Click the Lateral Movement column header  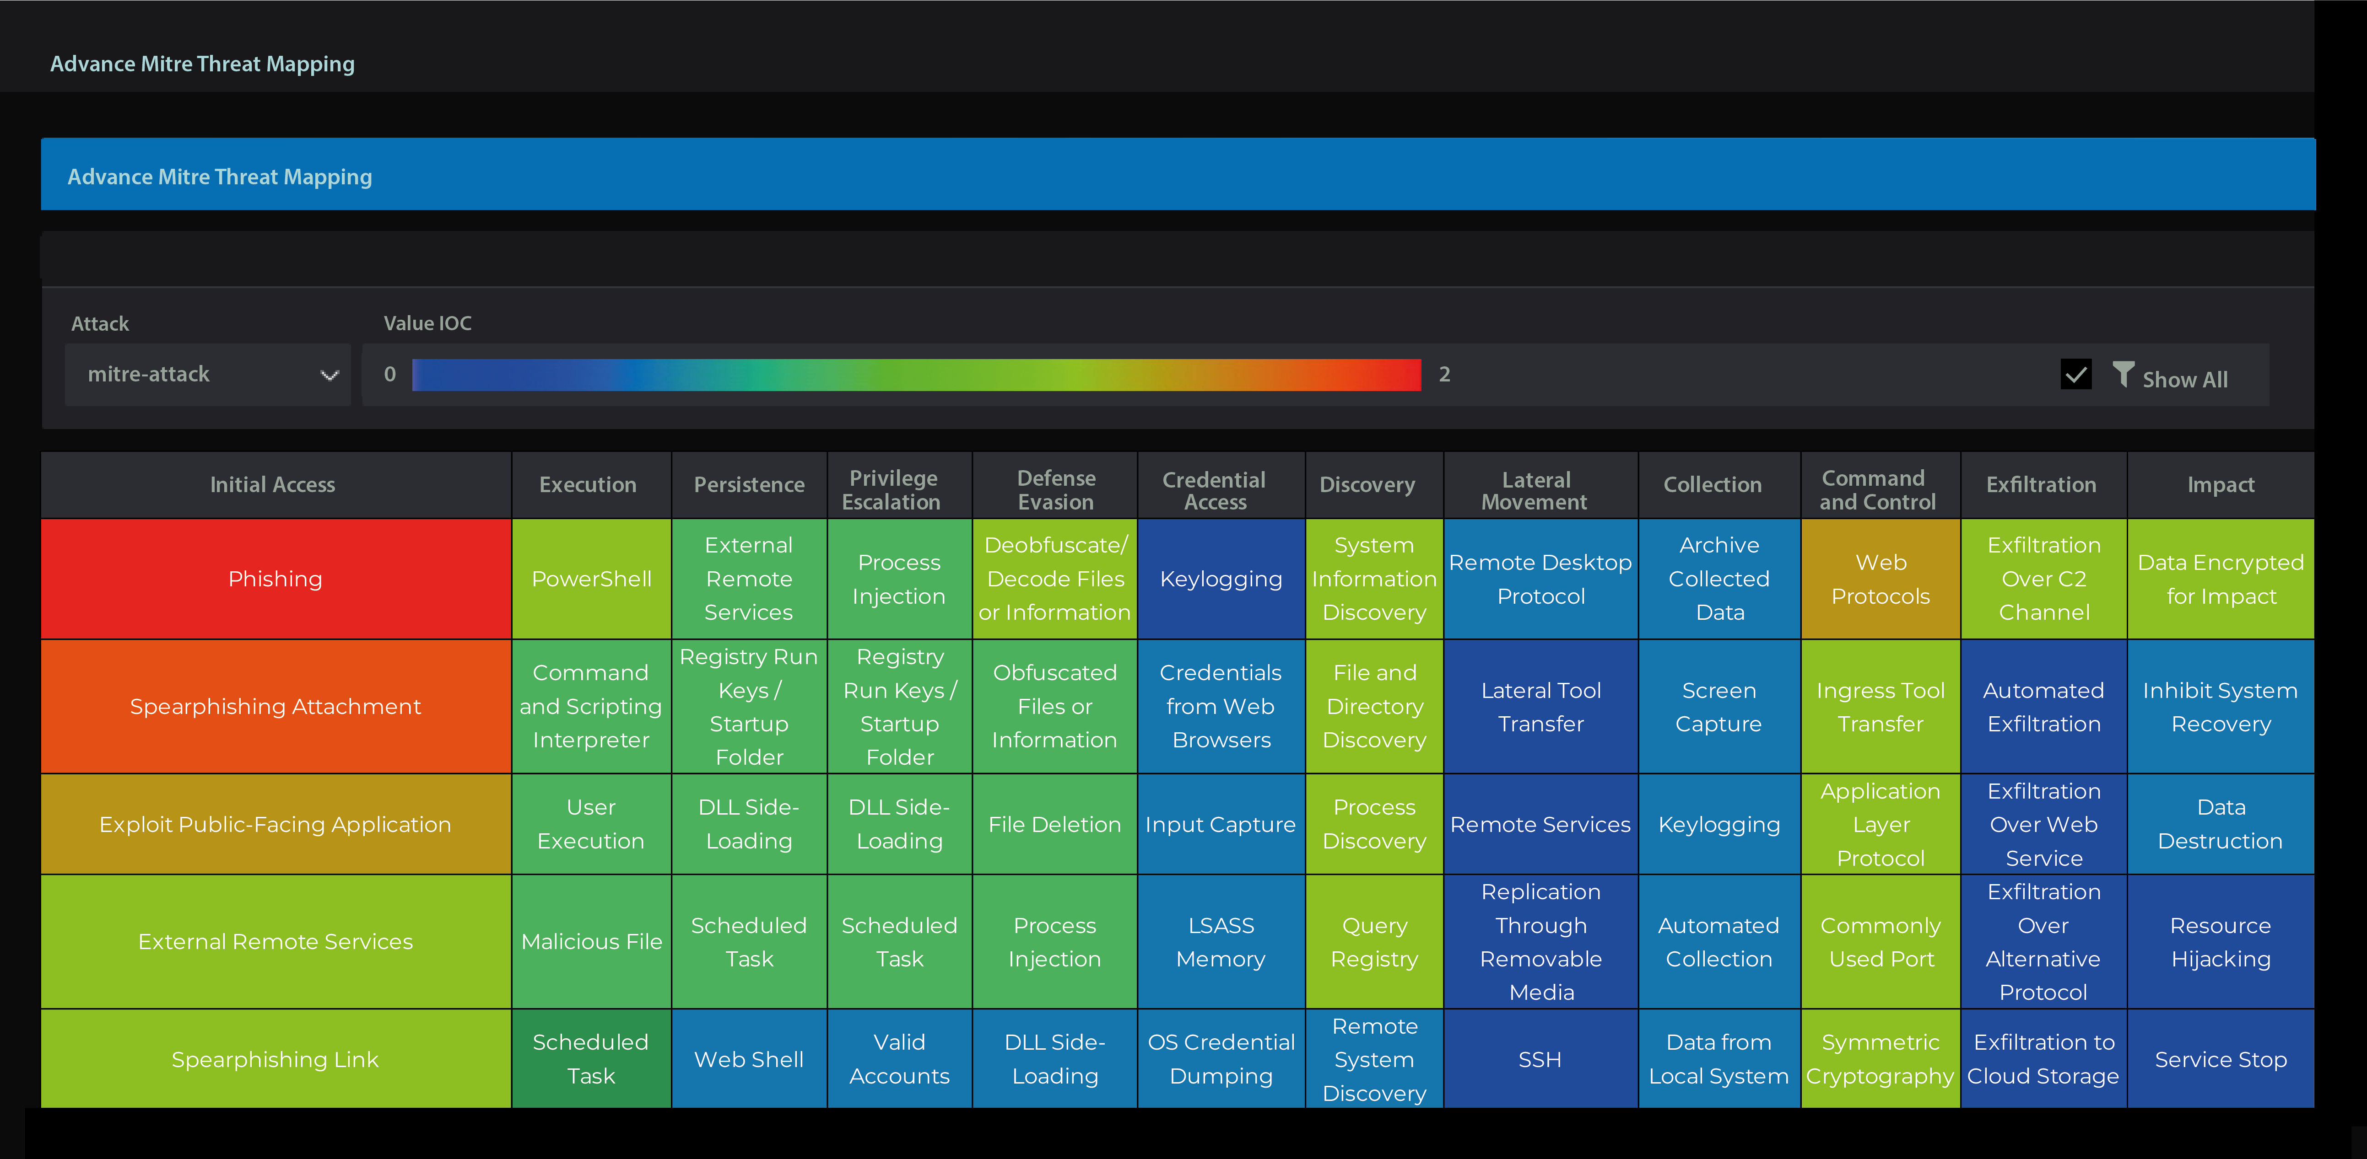pyautogui.click(x=1541, y=485)
